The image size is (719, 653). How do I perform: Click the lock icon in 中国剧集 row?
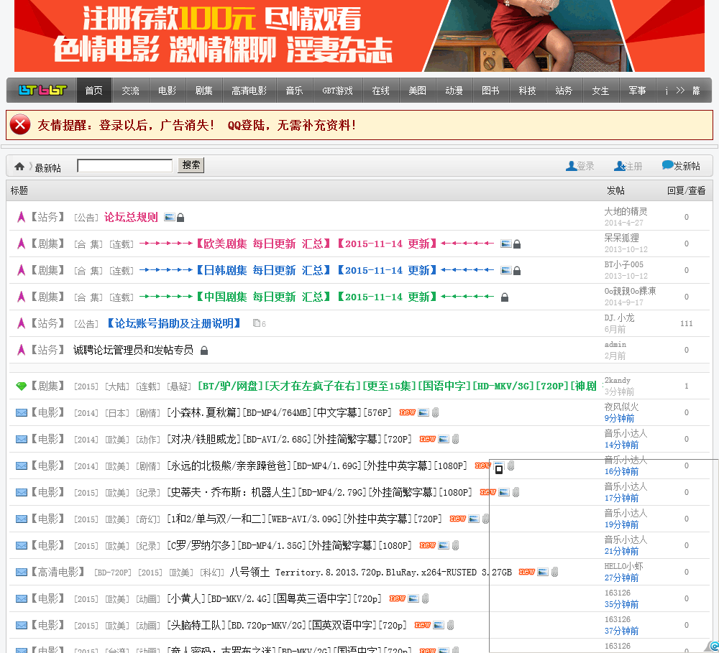click(x=505, y=297)
